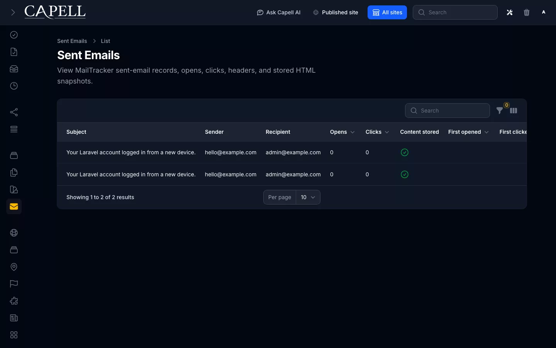Go to Sent Emails breadcrumb
556x348 pixels.
tap(72, 41)
